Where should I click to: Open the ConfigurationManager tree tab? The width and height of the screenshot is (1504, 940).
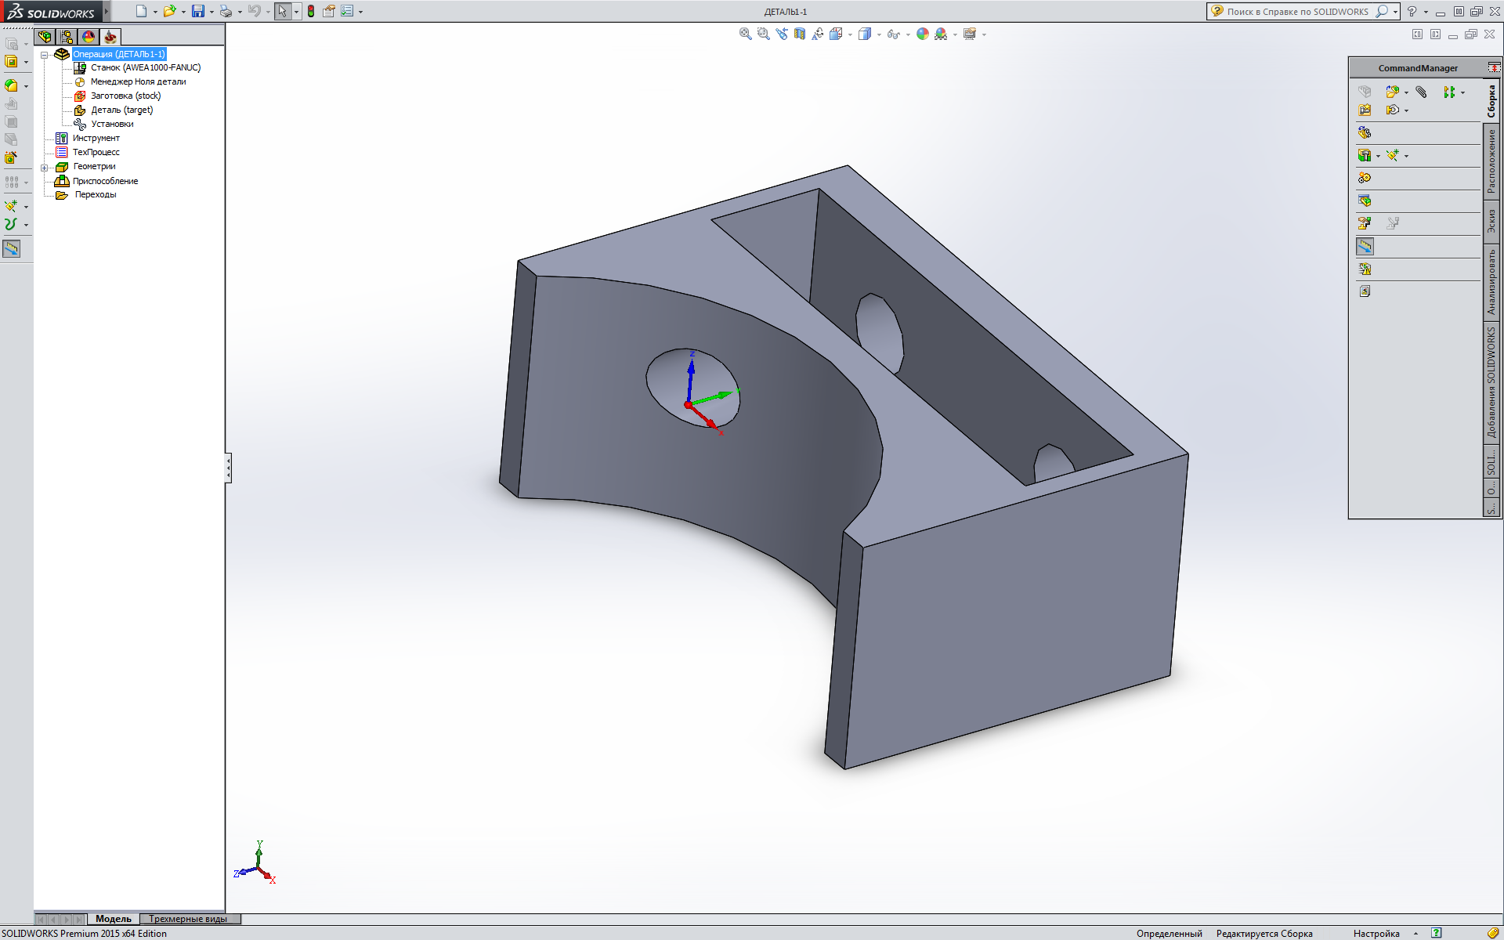(67, 37)
